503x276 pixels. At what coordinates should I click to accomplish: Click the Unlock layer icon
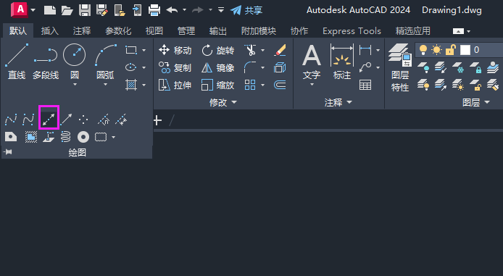(475, 85)
